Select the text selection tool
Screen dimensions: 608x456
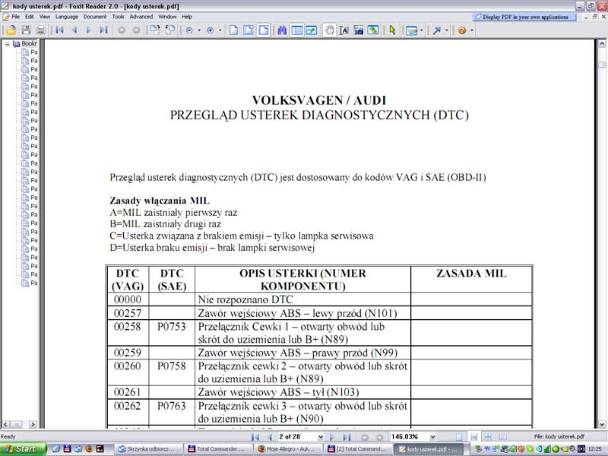pos(344,30)
